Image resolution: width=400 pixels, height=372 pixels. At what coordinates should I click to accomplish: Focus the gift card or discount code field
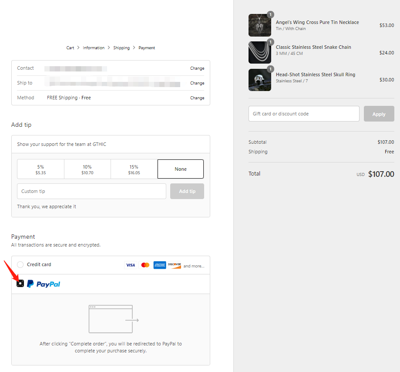pos(304,114)
